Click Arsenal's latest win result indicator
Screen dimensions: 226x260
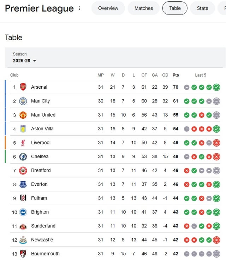[x=216, y=87]
